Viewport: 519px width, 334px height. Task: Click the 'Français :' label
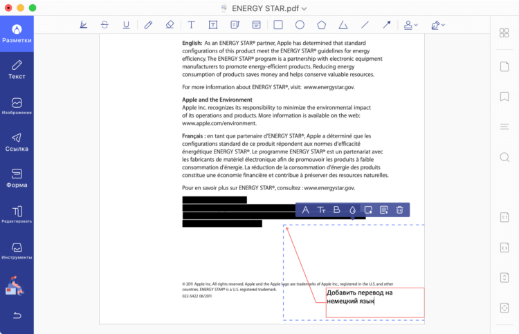pyautogui.click(x=194, y=136)
